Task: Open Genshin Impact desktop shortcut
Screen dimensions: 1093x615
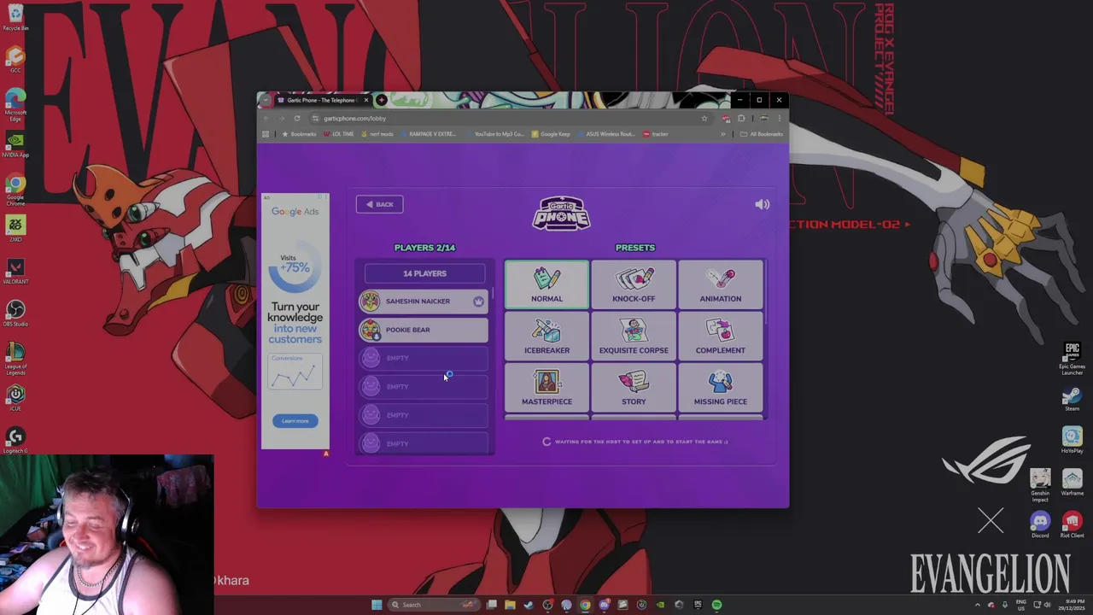Action: pos(1040,485)
